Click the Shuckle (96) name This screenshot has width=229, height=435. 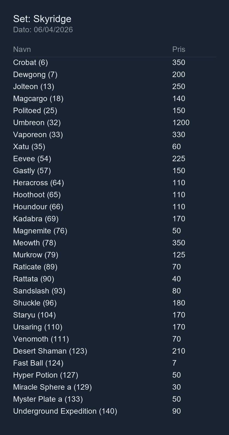coord(35,303)
